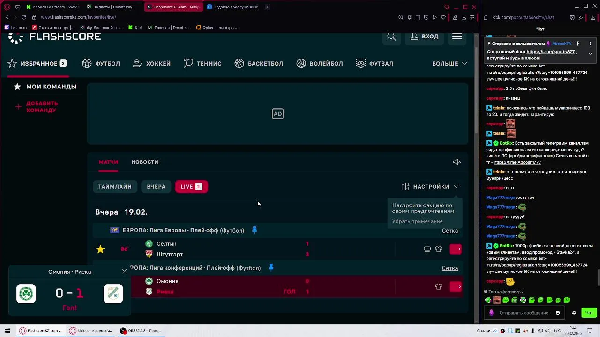
Task: Open a new browser tab
Action: (268, 7)
